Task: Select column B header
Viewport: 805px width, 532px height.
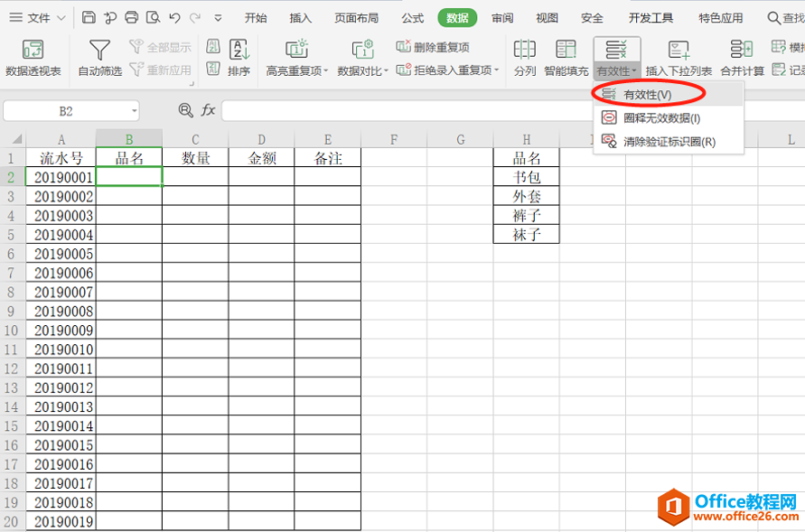Action: pos(129,139)
